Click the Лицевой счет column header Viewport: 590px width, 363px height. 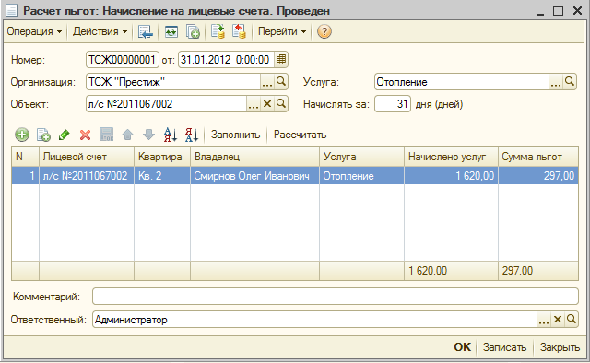[87, 157]
